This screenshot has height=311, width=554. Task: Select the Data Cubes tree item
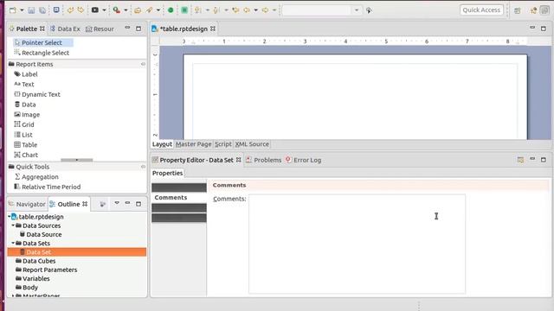point(35,261)
